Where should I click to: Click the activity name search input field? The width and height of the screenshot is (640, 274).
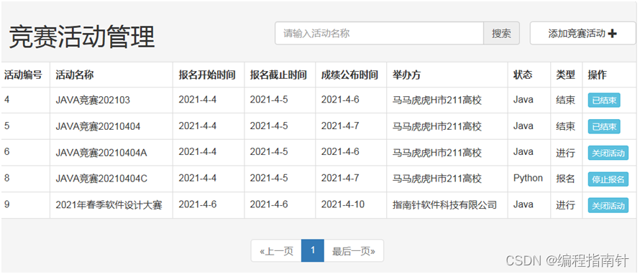tap(379, 33)
